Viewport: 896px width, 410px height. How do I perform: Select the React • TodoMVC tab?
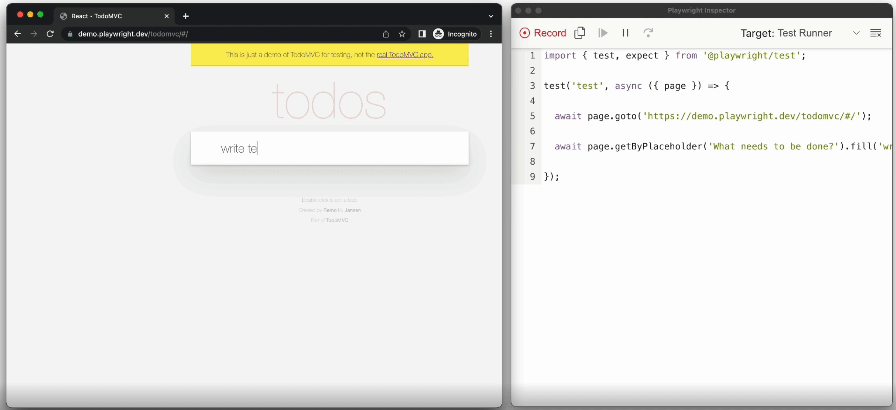click(x=114, y=16)
